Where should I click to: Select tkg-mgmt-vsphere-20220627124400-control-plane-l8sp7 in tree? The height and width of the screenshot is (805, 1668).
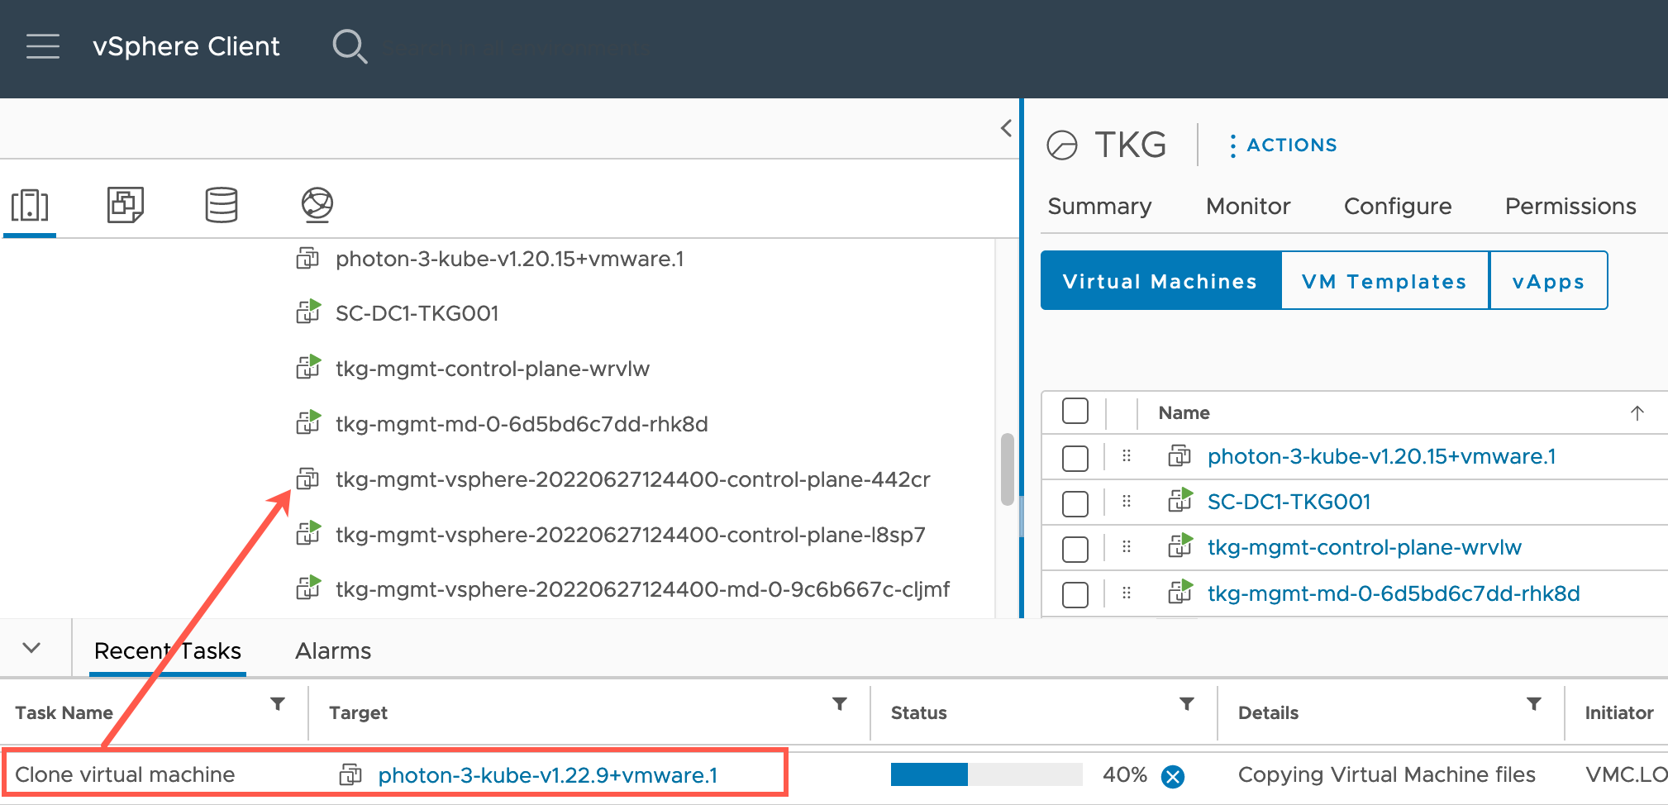coord(630,535)
